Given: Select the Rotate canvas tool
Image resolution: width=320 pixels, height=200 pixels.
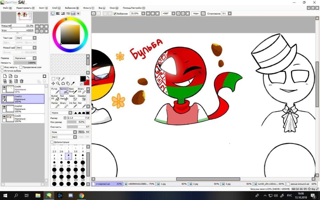Looking at the screenshot, I should pyautogui.click(x=63, y=84).
